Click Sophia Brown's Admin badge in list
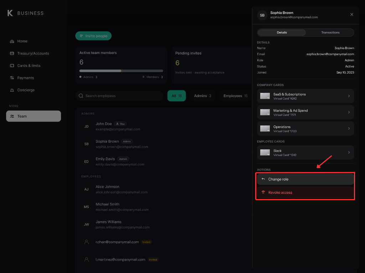Screen dimensions: 365x273 127,141
